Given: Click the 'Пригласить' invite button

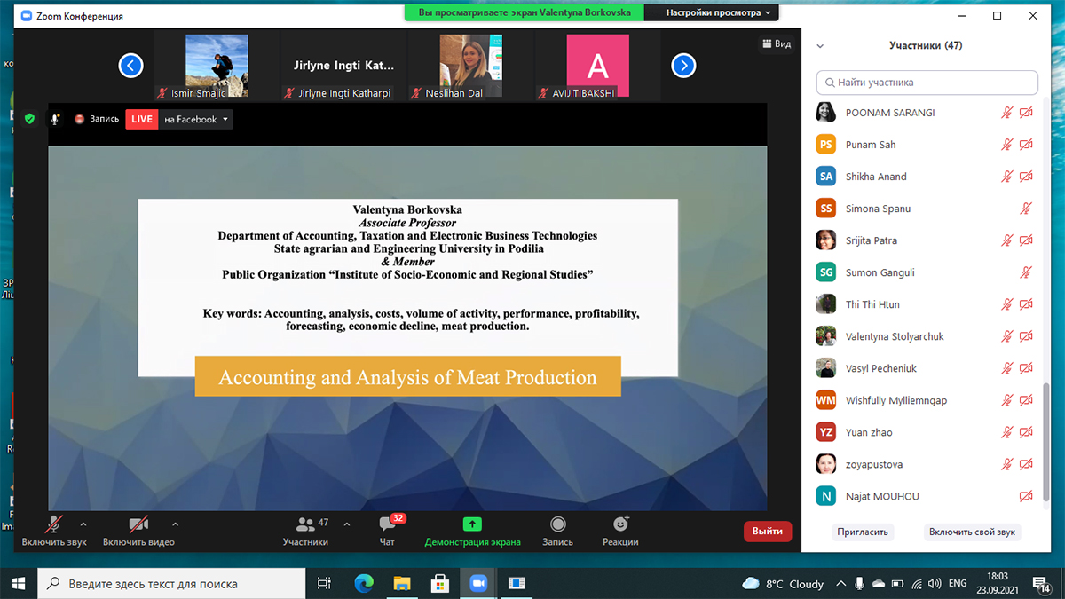Looking at the screenshot, I should tap(863, 532).
